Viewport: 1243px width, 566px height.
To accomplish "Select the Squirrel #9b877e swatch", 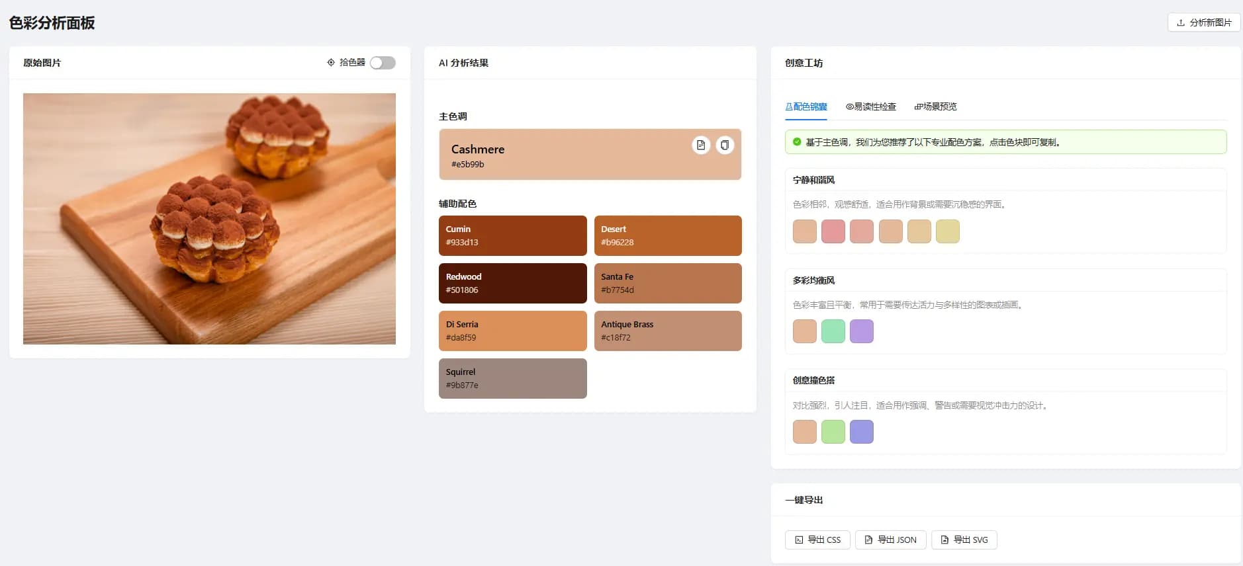I will [512, 378].
